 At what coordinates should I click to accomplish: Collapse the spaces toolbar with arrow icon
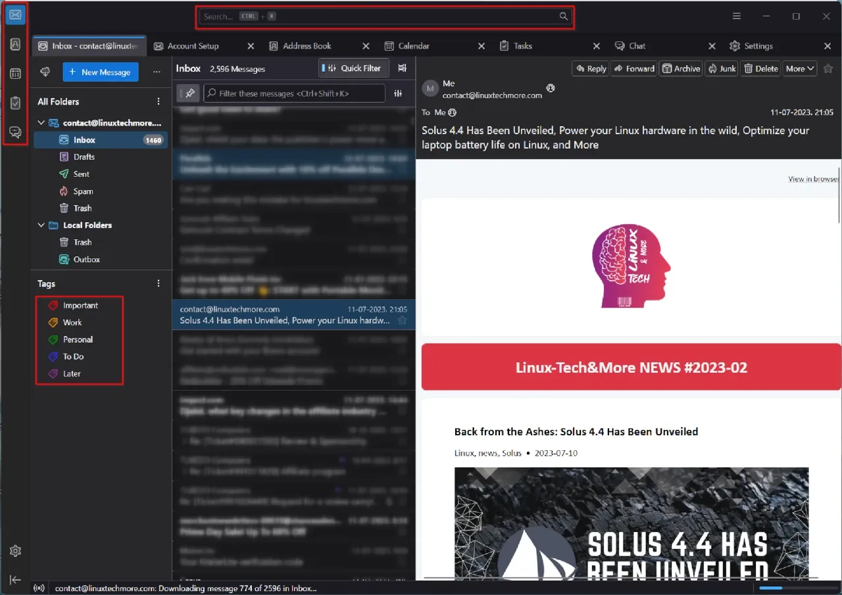(16, 579)
